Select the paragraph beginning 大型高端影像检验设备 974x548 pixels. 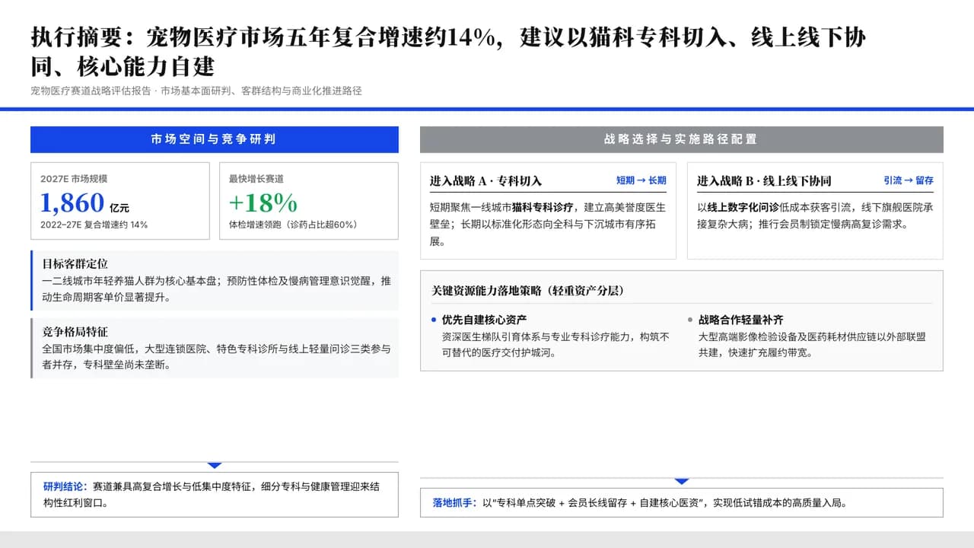(x=813, y=344)
